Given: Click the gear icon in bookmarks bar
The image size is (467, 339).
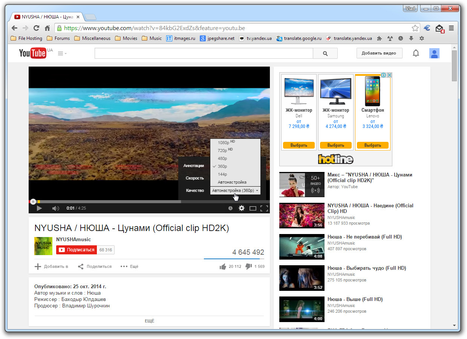Looking at the screenshot, I should tap(421, 38).
